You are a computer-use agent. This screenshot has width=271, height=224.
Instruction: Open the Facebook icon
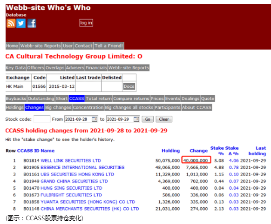[32, 23]
